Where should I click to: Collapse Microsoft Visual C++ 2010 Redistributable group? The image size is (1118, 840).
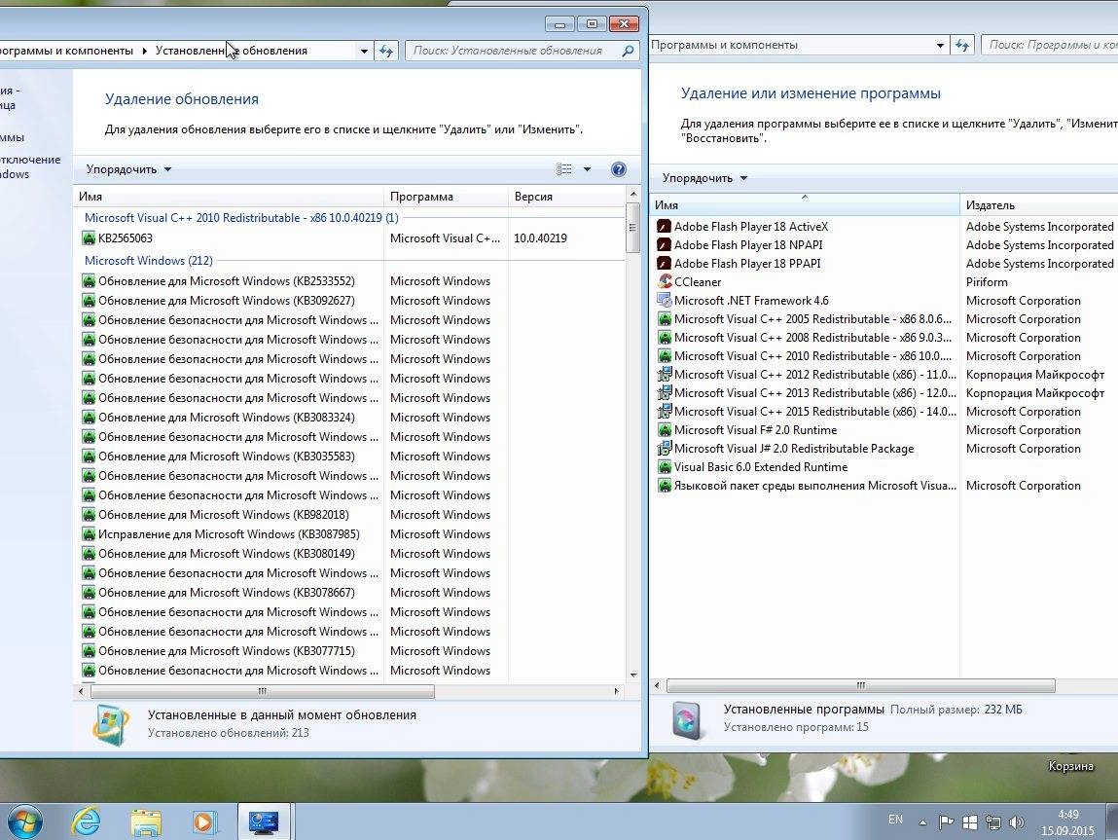point(241,217)
